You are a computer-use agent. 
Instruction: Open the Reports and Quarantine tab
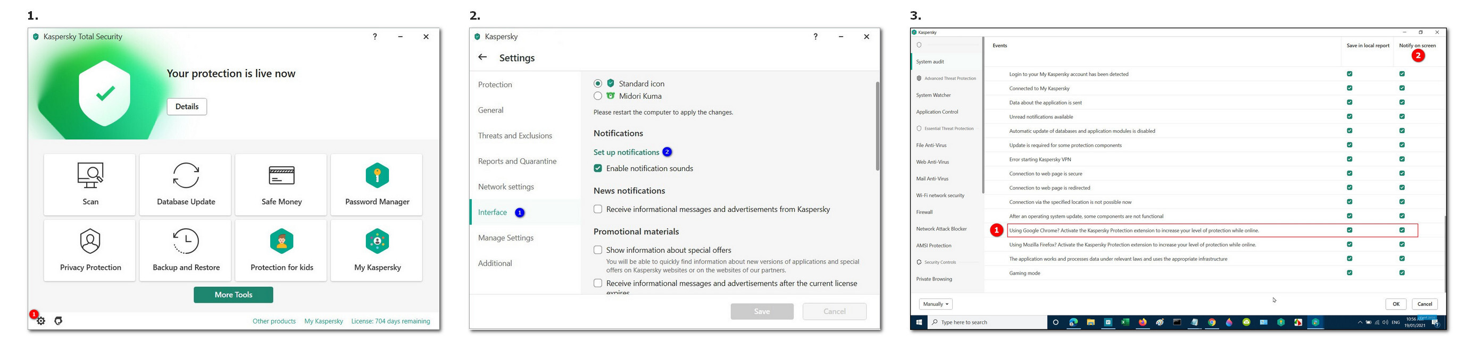518,161
